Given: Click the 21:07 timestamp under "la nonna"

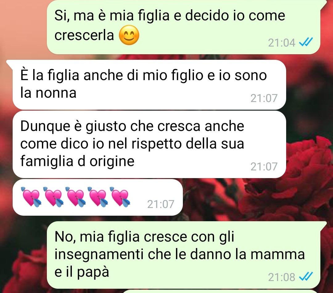Looking at the screenshot, I should tap(264, 98).
